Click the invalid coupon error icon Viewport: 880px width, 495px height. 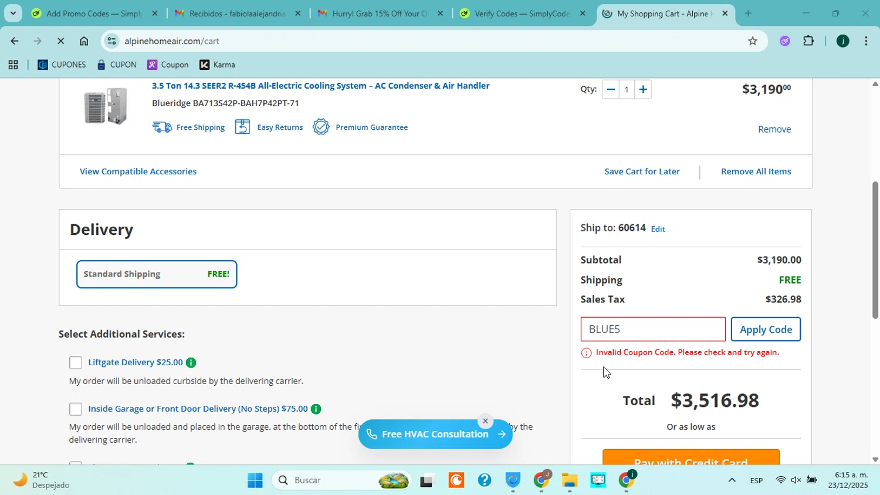(586, 353)
